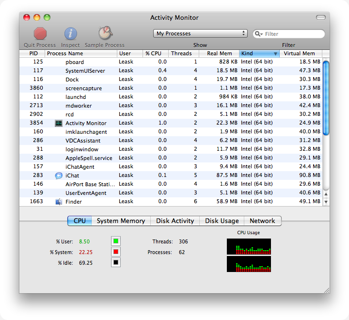Select the screencapture process row

pyautogui.click(x=171, y=88)
